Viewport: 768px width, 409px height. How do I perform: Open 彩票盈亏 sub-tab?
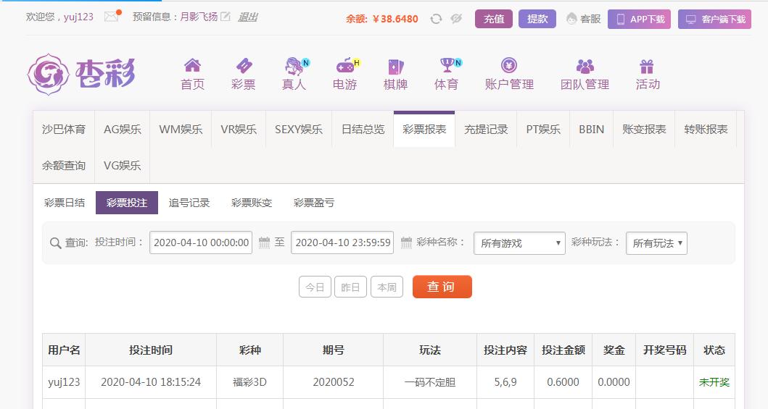314,203
